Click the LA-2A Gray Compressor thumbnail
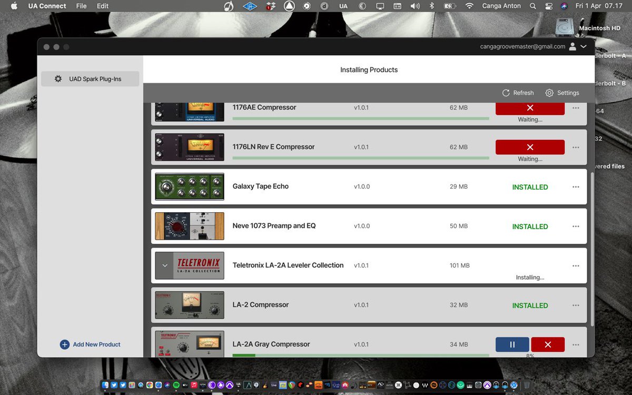 pyautogui.click(x=190, y=344)
